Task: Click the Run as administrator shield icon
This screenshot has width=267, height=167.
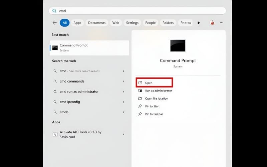Action: [140, 91]
